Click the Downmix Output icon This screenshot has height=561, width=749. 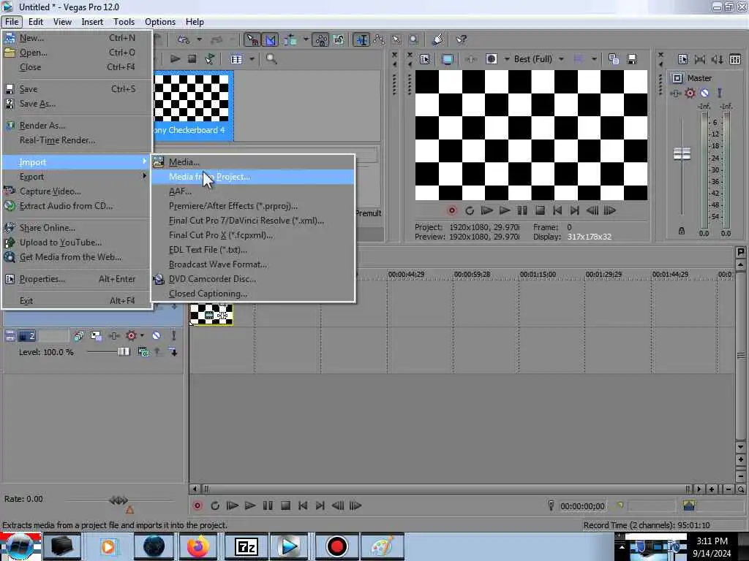[700, 59]
